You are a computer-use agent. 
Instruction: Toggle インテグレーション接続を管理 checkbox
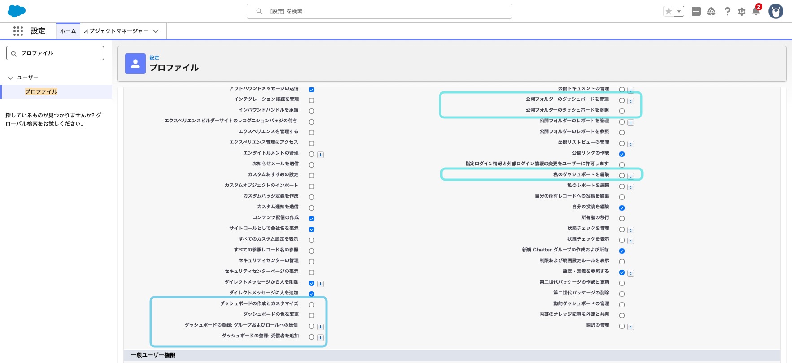(x=312, y=100)
